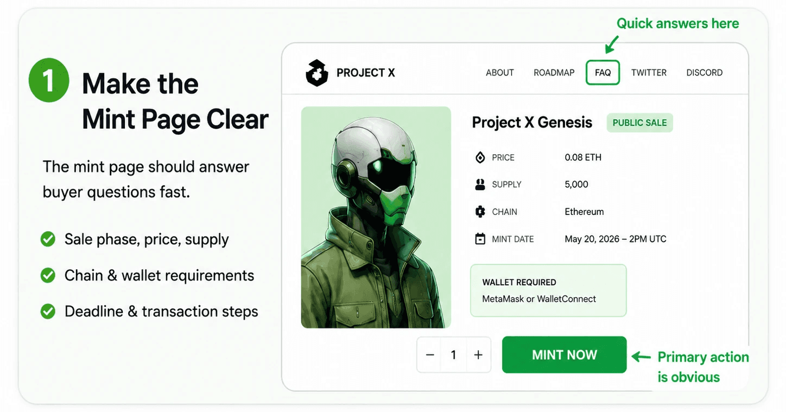Click checkmark beside Chain & wallet requirements
786x412 pixels.
(48, 275)
